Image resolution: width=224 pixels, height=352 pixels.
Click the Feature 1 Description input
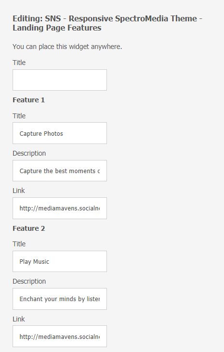[x=60, y=171]
